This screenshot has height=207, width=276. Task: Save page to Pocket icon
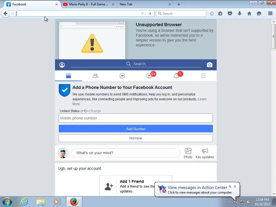point(230,13)
